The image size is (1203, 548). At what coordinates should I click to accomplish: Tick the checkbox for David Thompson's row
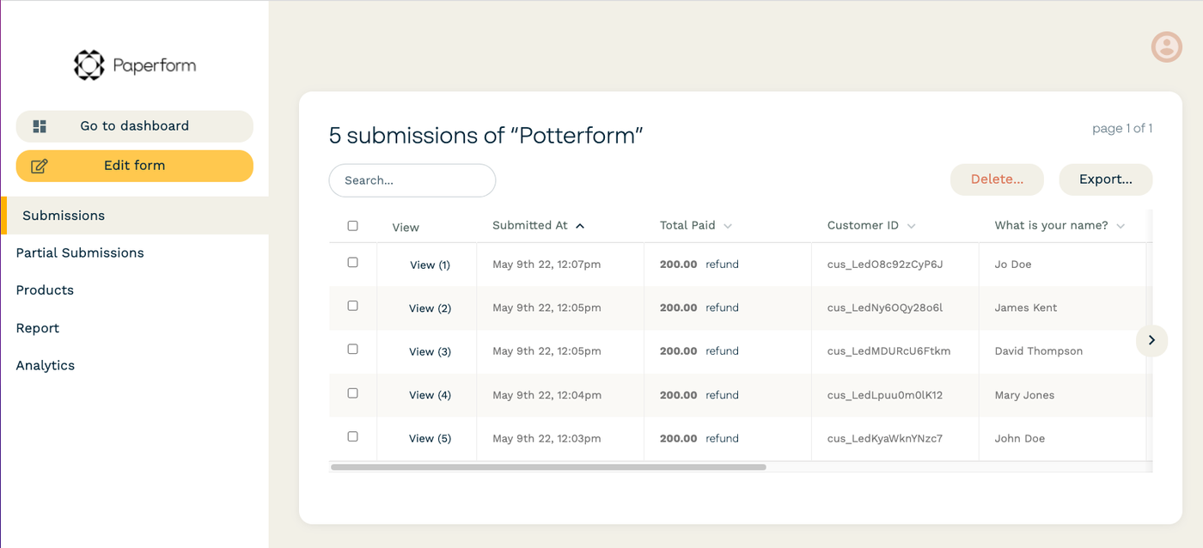(352, 350)
